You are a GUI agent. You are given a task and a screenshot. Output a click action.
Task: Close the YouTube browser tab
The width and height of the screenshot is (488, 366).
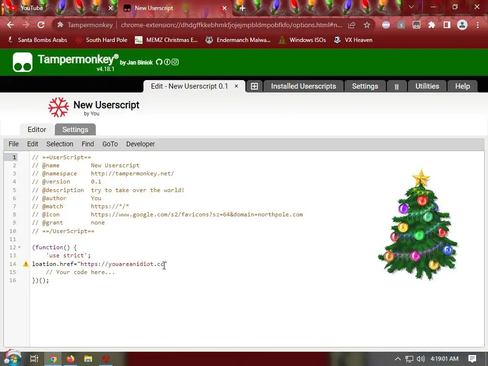click(111, 8)
